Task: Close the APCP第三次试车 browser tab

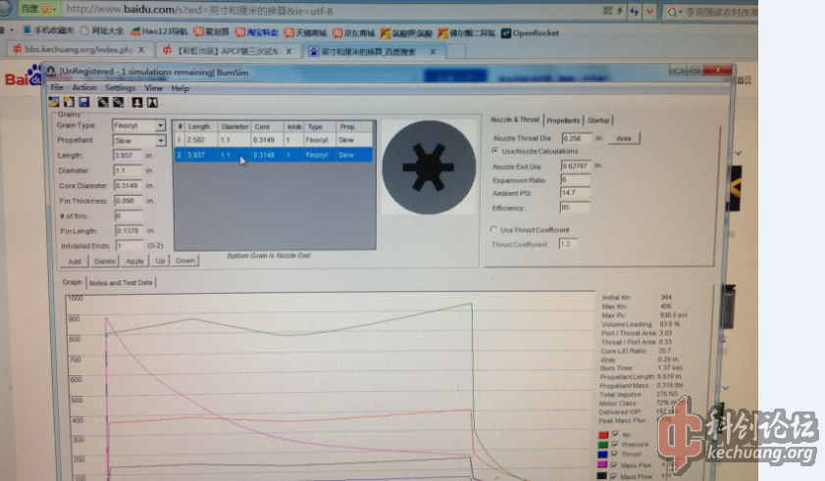Action: (288, 51)
